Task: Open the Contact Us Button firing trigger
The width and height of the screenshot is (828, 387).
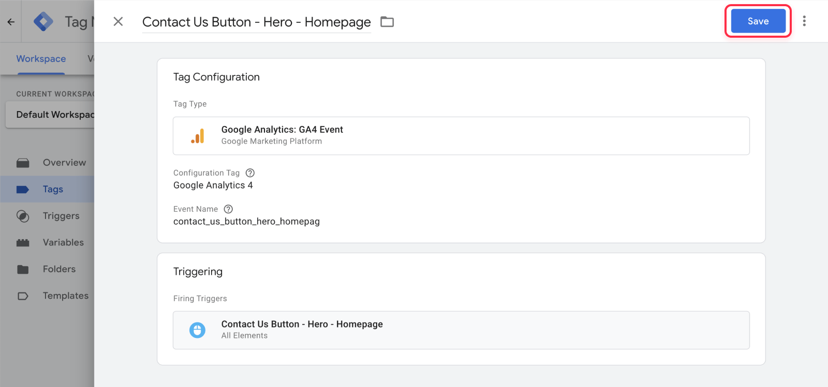Action: coord(461,330)
